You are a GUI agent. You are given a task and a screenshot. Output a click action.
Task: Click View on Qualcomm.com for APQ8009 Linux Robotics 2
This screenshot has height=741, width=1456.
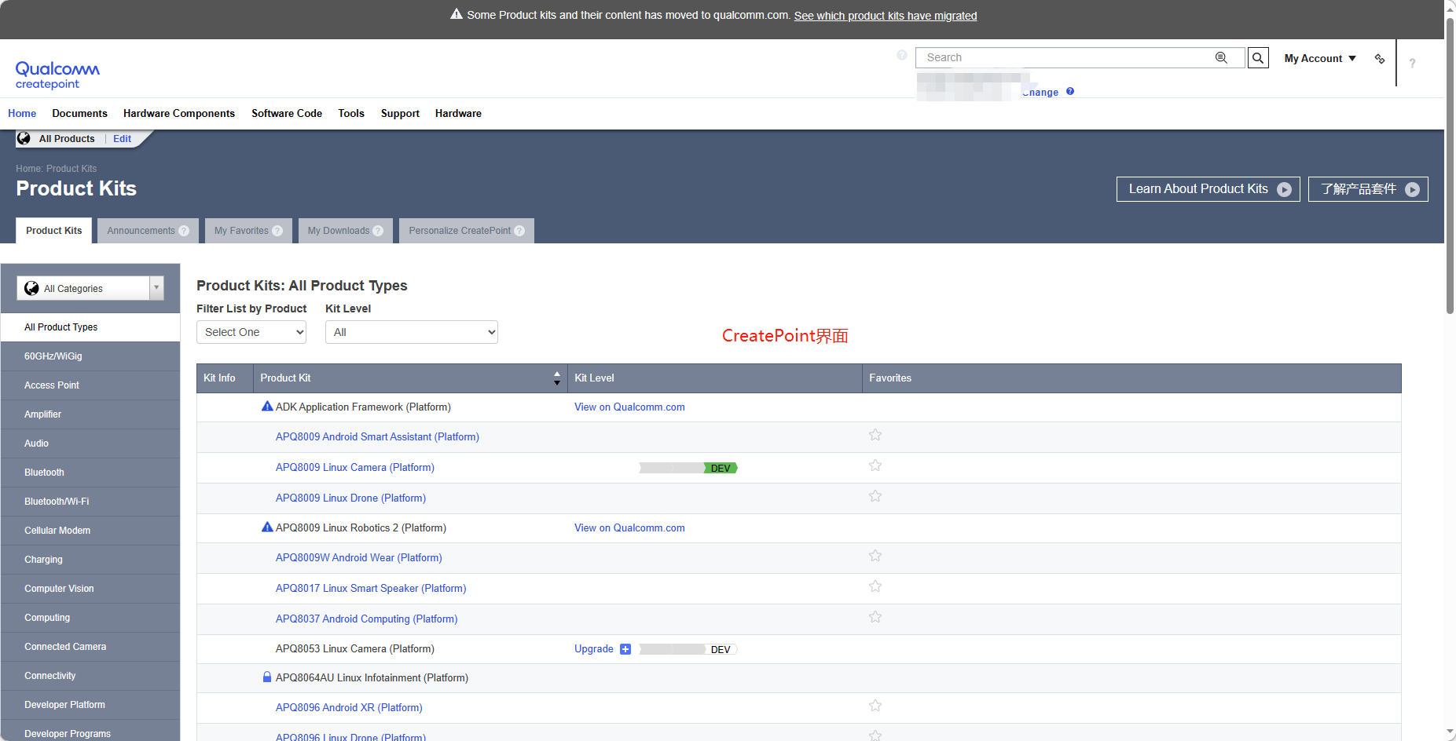coord(629,527)
